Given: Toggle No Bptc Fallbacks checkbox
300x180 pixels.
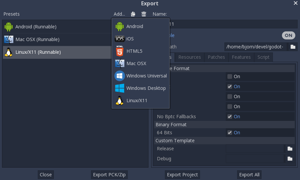Looking at the screenshot, I should coord(229,117).
